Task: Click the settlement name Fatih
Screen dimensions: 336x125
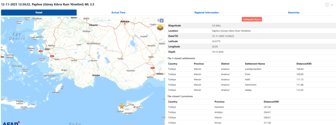Action: pyautogui.click(x=247, y=79)
